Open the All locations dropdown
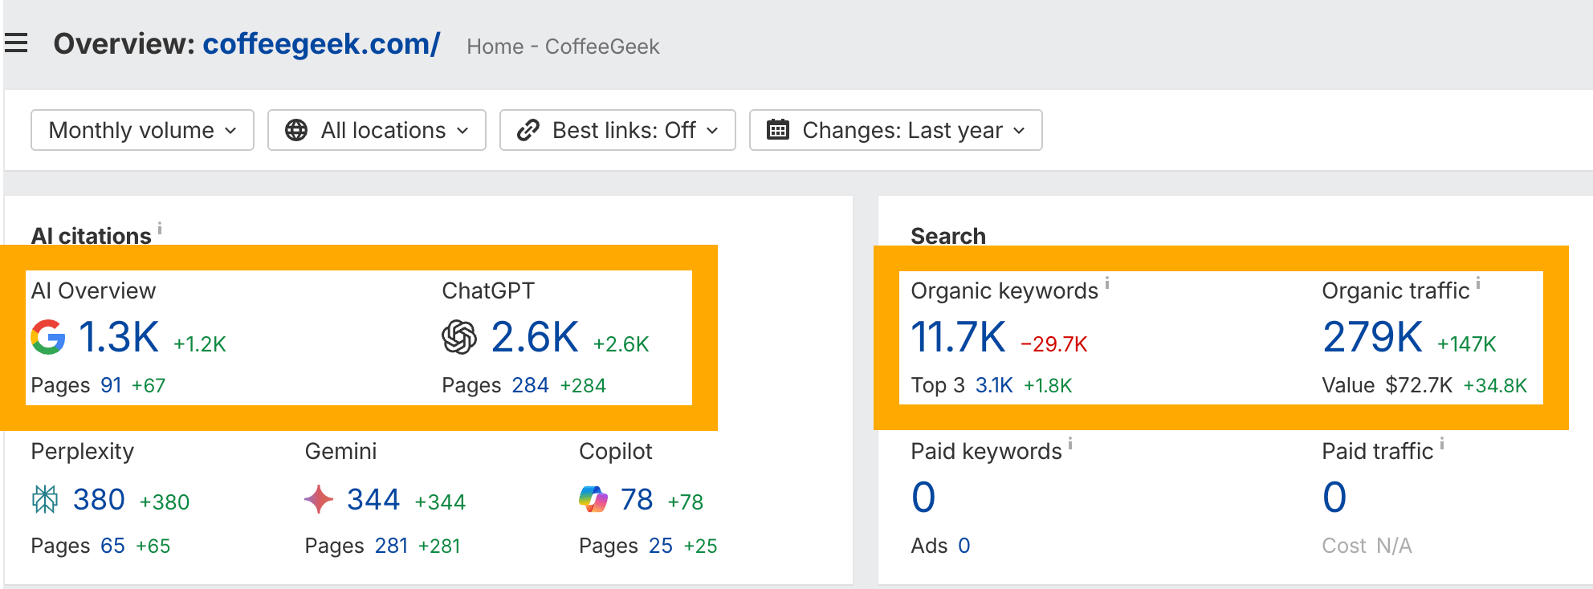This screenshot has width=1593, height=589. [x=377, y=130]
